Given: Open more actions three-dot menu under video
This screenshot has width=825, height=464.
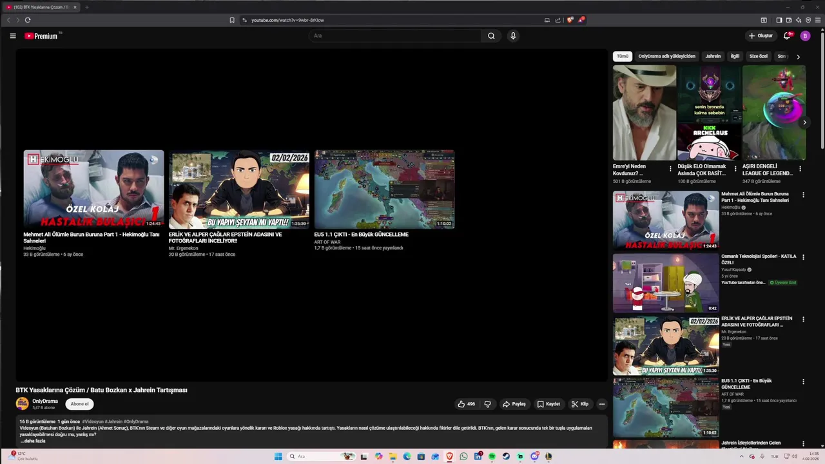Looking at the screenshot, I should click(x=602, y=404).
